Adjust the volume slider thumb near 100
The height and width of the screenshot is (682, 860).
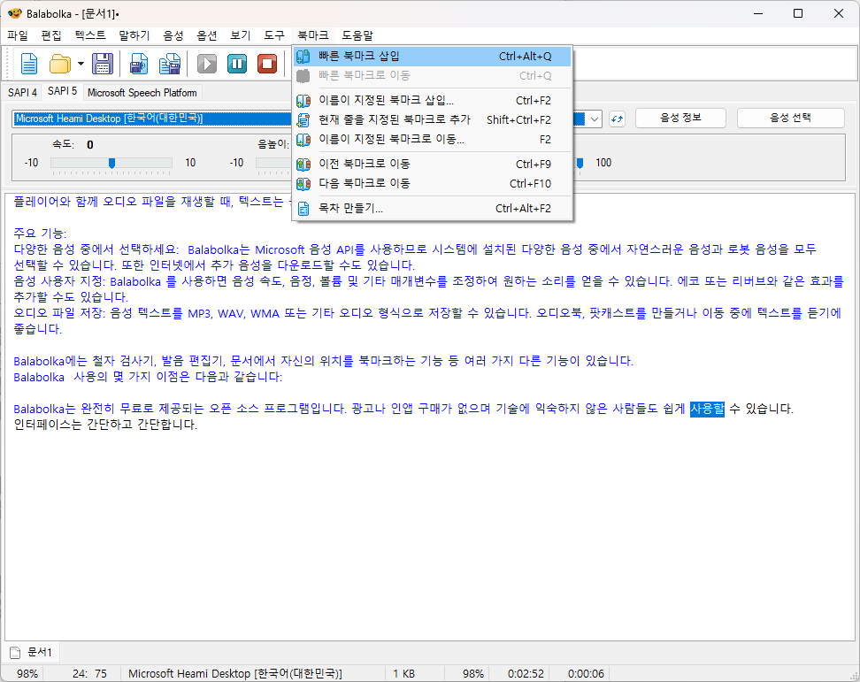[x=580, y=163]
